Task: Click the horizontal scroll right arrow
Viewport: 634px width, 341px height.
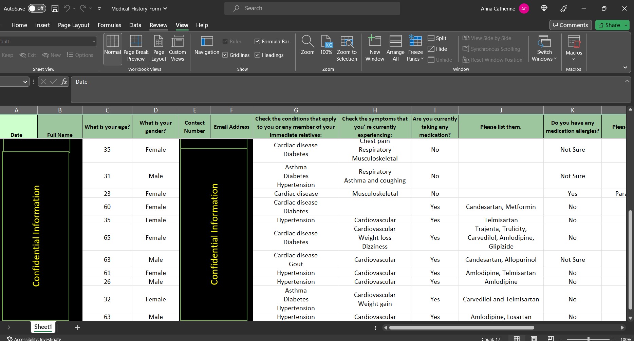Action: pos(622,327)
